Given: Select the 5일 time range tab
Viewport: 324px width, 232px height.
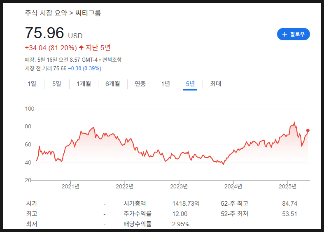Looking at the screenshot, I should pos(57,84).
